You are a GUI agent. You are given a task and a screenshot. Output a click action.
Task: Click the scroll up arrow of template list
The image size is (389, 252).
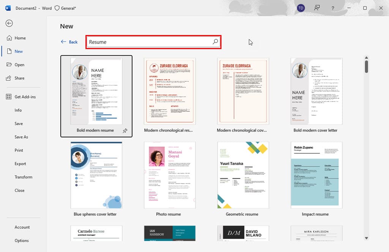click(367, 57)
